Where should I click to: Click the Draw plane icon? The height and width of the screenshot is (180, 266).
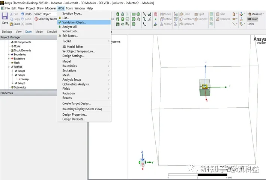click(x=156, y=24)
